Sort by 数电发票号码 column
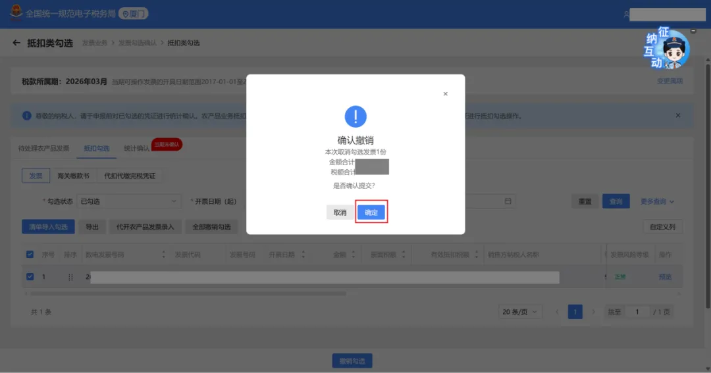 pyautogui.click(x=163, y=255)
